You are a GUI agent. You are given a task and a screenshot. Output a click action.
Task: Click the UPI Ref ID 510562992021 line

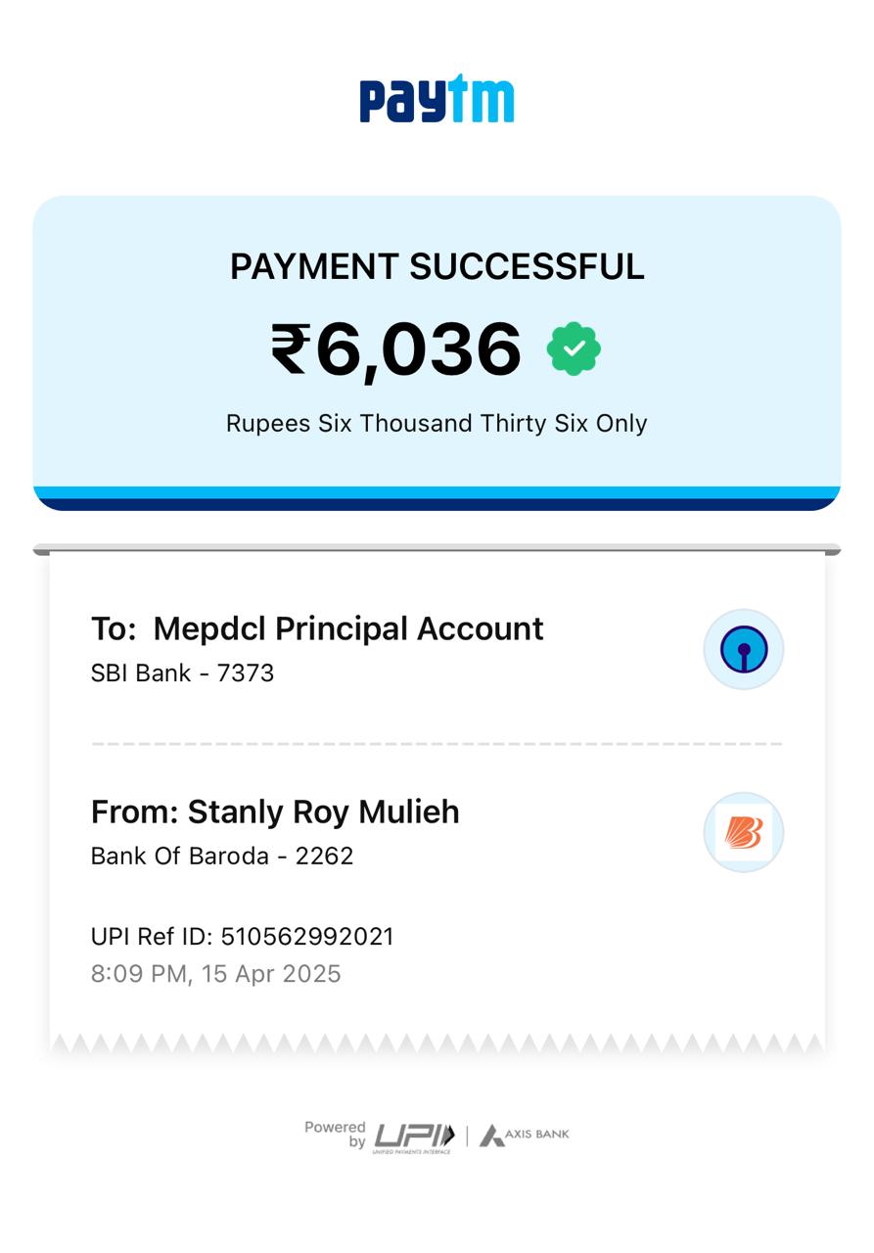click(x=243, y=937)
